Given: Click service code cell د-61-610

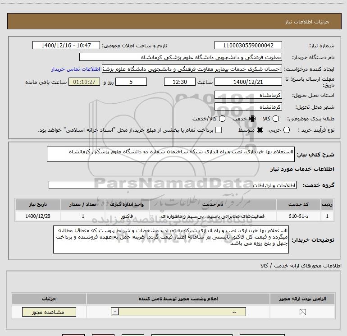Looking at the screenshot, I should [x=298, y=216].
